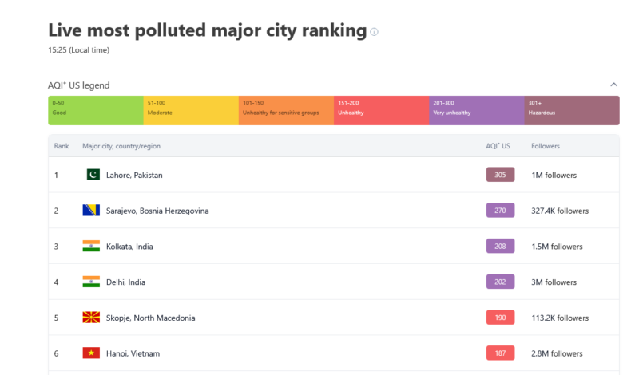
Task: Click the Followers column header
Action: [545, 146]
